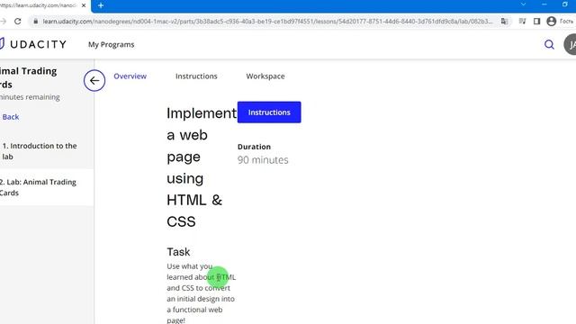Expand the tab search chevron
Viewport: 576px width, 324px height.
523,4
